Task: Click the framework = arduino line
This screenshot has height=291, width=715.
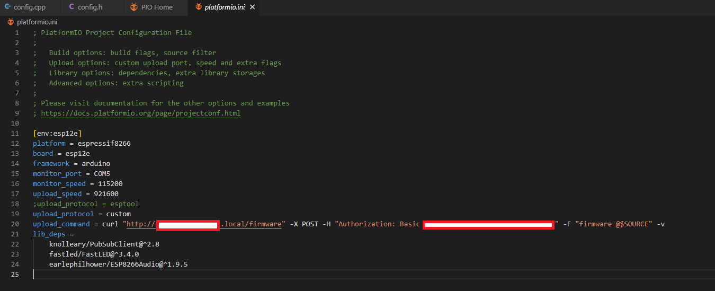Action: pyautogui.click(x=71, y=164)
